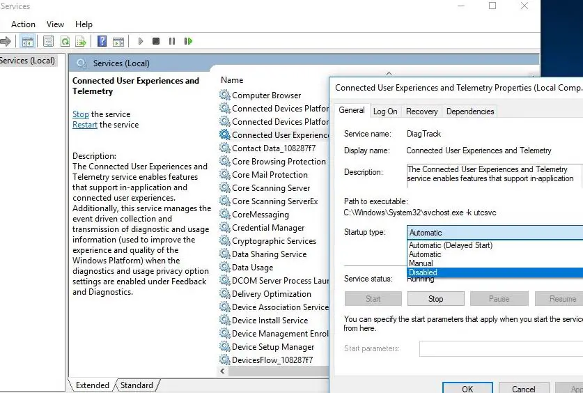Click the Start parameters input field
The image size is (583, 393).
click(x=501, y=349)
